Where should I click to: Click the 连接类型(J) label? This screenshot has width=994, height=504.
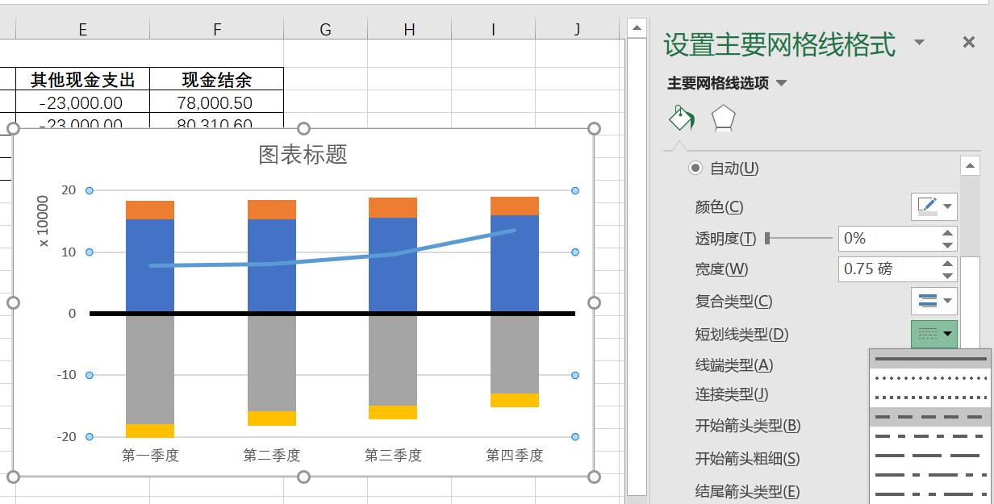731,394
